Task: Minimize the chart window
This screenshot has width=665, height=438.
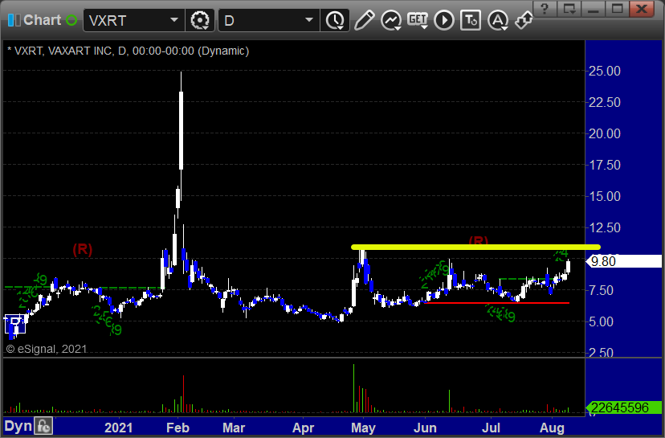Action: pos(594,8)
